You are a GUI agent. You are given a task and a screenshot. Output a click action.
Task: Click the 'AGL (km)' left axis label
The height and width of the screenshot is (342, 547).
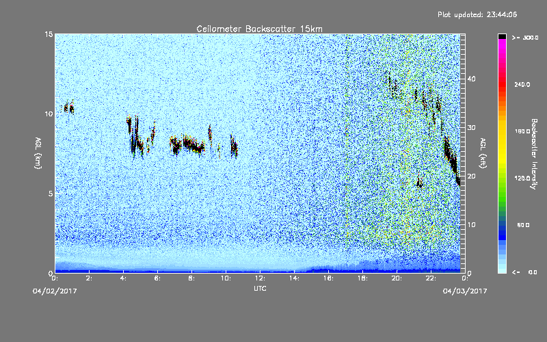pos(38,153)
